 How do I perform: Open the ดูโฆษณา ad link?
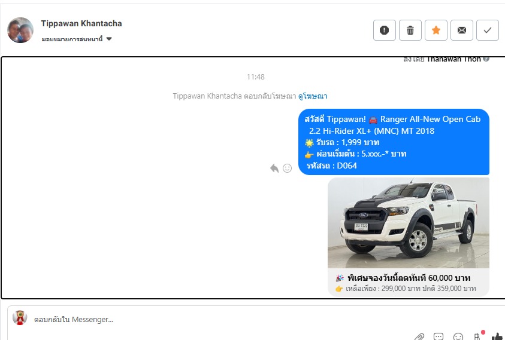point(312,96)
